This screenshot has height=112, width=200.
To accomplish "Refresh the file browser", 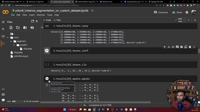I will pyautogui.click(x=18, y=28).
